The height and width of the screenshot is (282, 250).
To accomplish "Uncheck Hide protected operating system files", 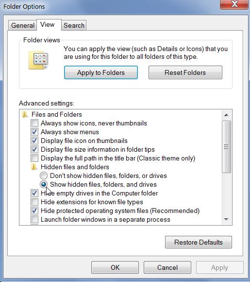I will 34,211.
